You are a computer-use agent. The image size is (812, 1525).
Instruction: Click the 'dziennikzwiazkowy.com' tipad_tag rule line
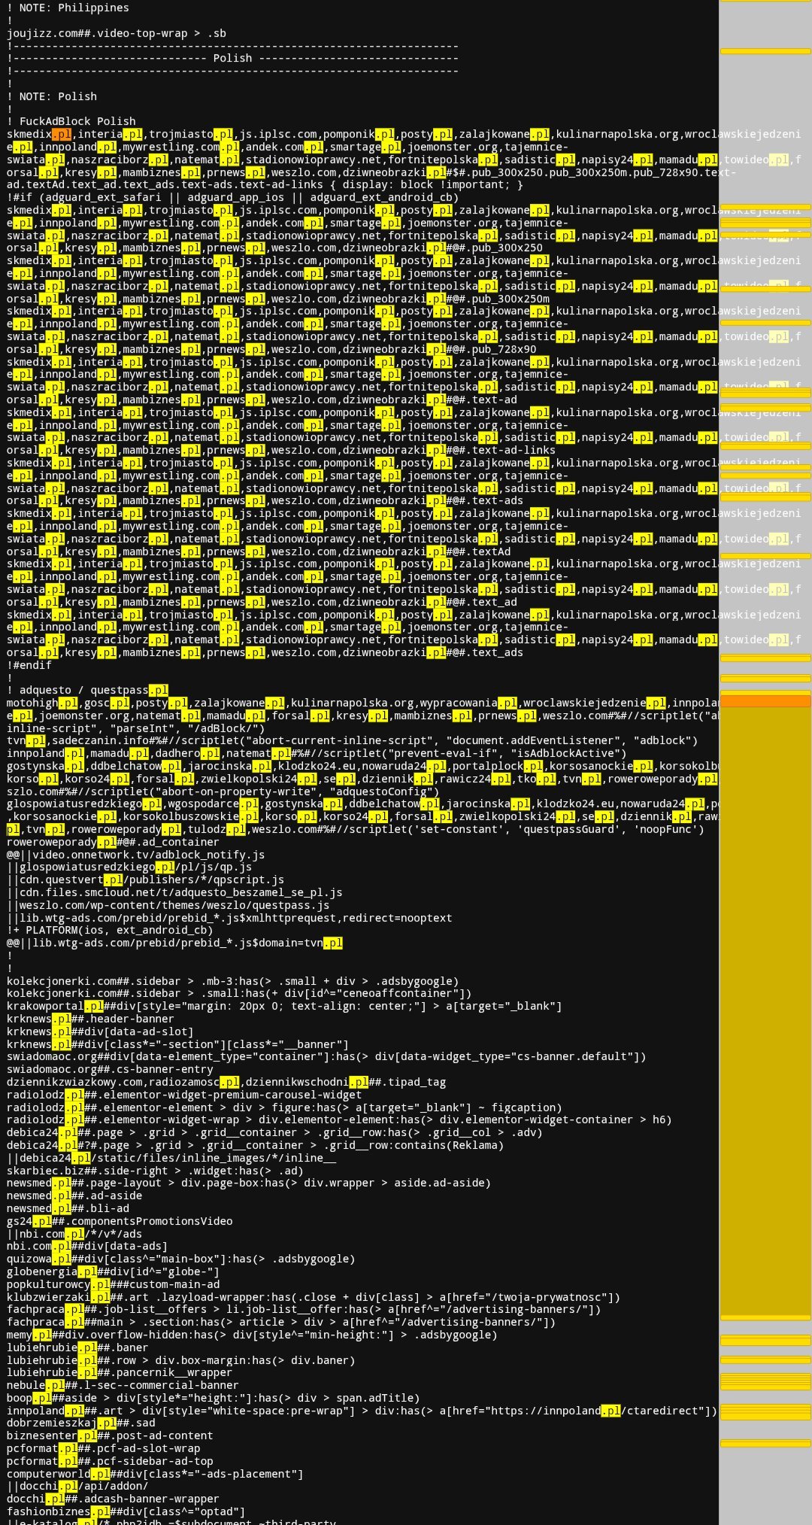(x=226, y=1082)
